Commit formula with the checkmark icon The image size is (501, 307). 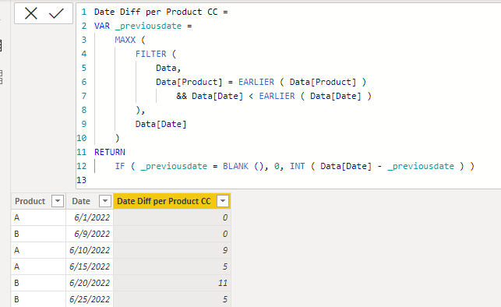[56, 13]
